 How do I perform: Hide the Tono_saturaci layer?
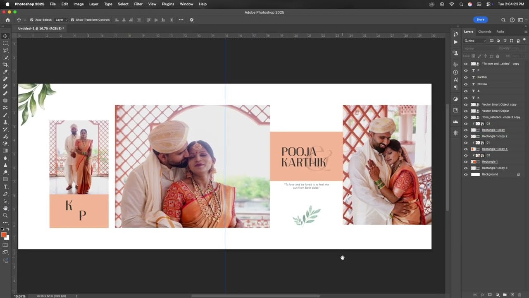click(x=466, y=117)
